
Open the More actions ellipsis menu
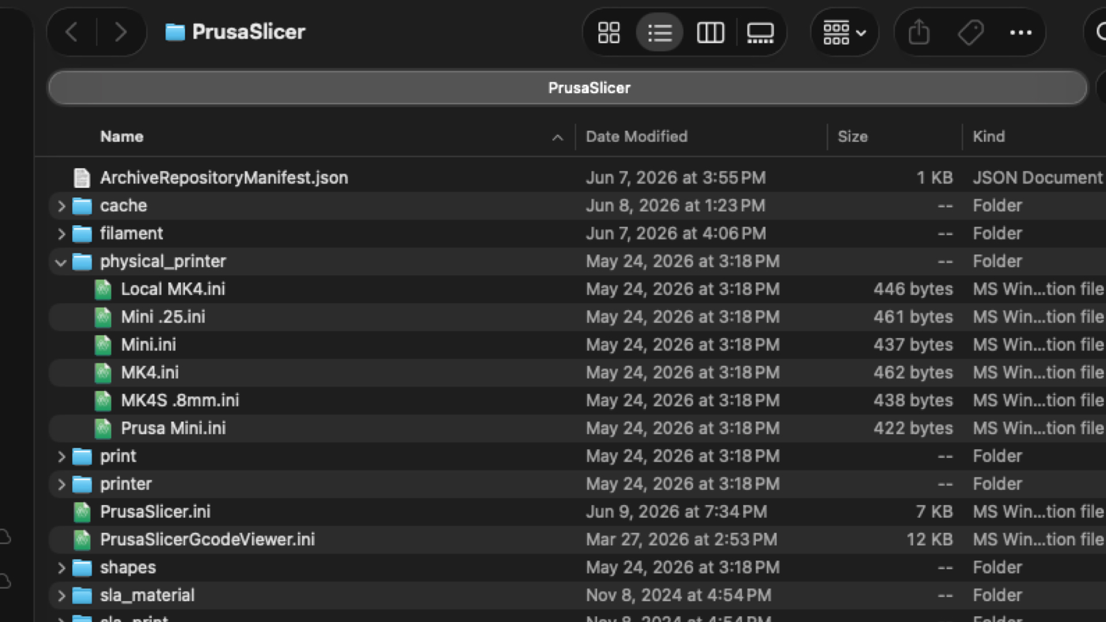click(x=1021, y=32)
